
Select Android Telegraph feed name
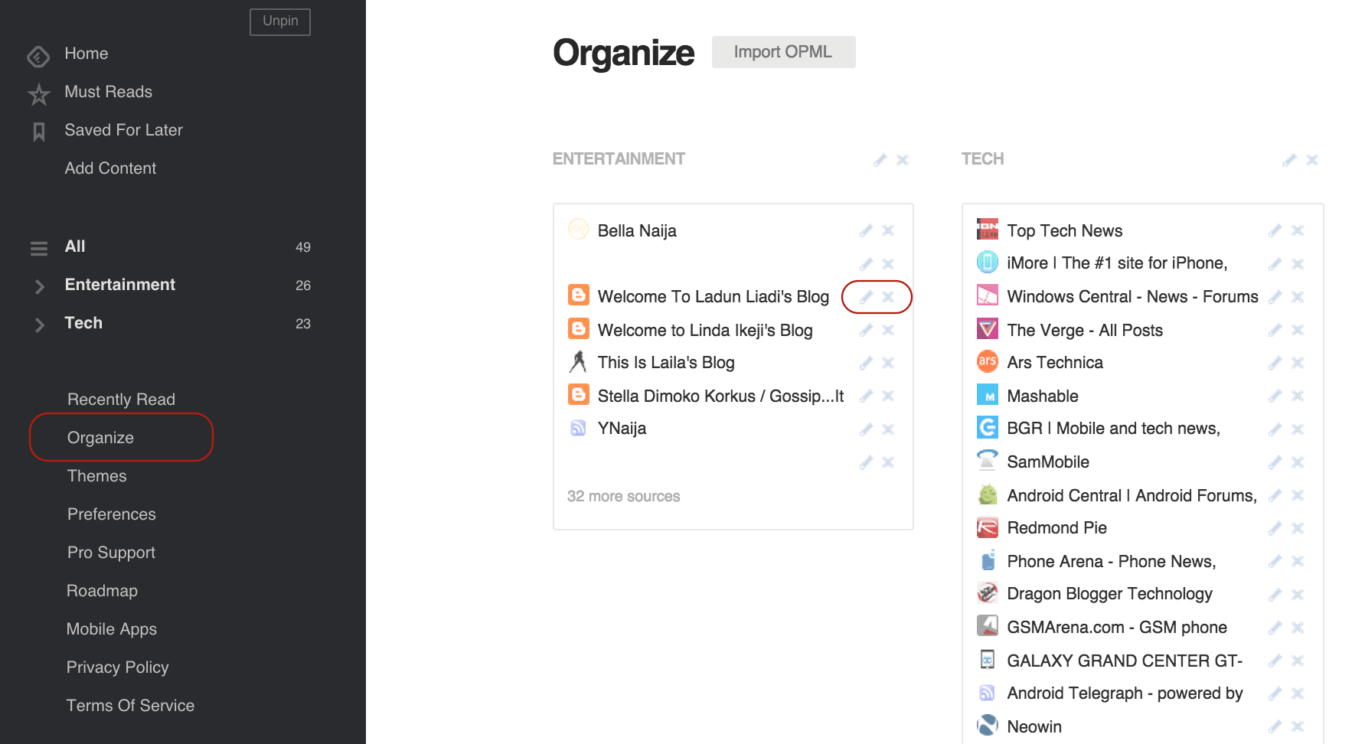tap(1125, 693)
